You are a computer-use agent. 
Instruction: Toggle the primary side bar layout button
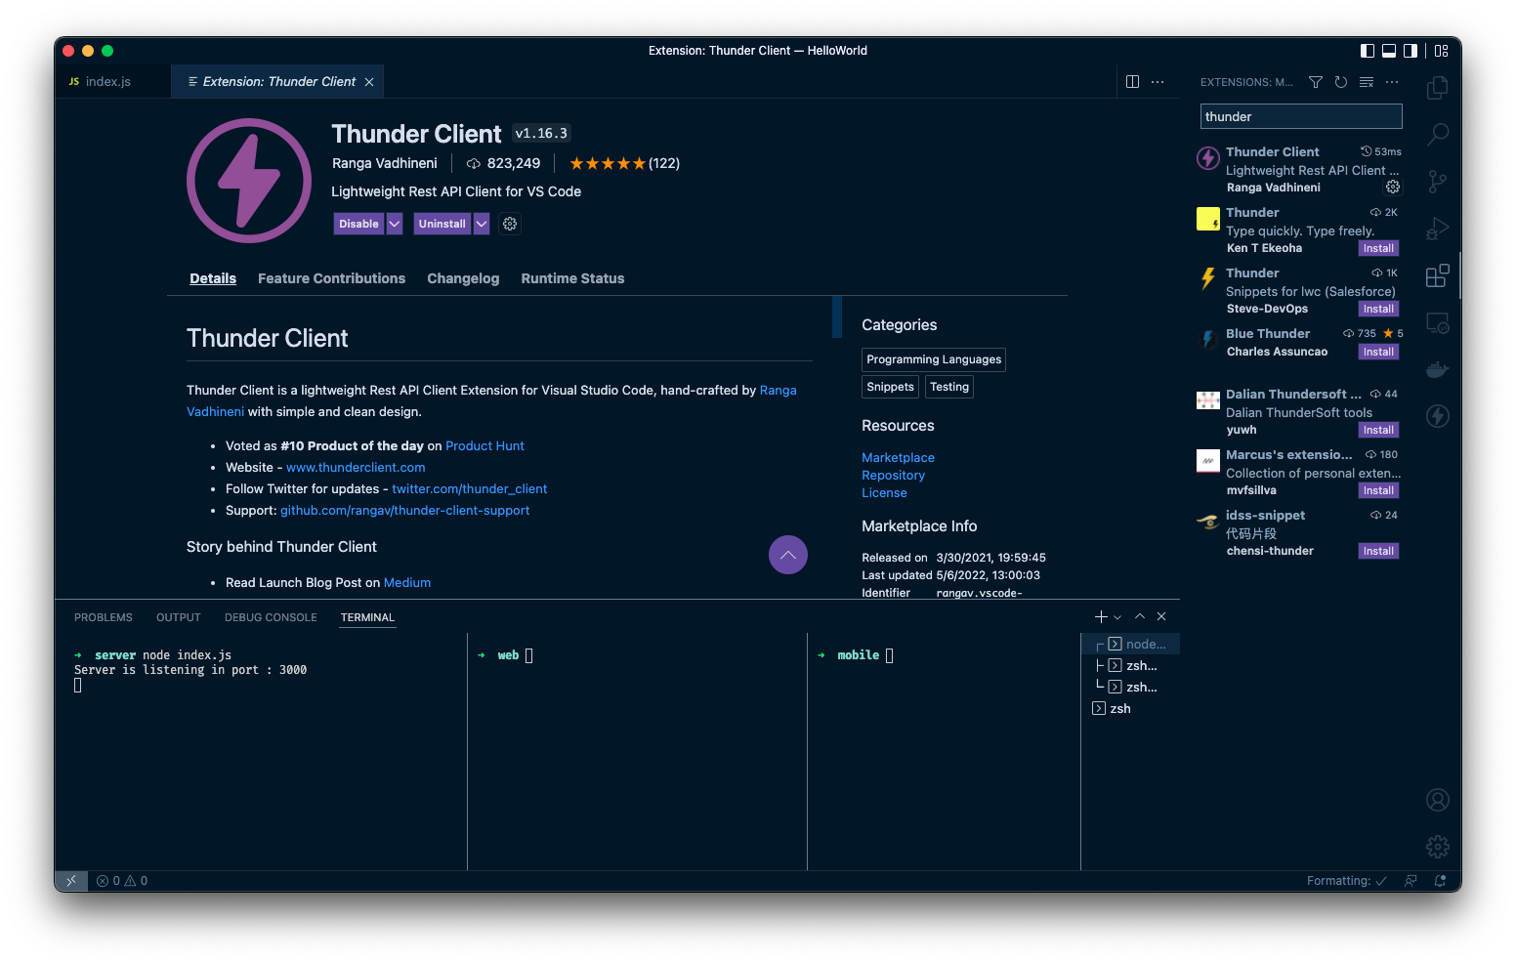1367,51
